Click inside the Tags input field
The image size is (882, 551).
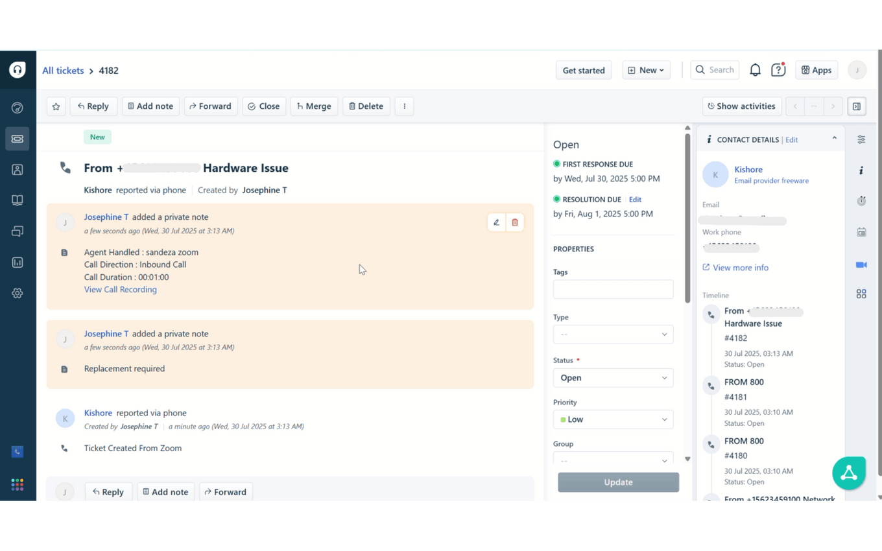pyautogui.click(x=613, y=289)
